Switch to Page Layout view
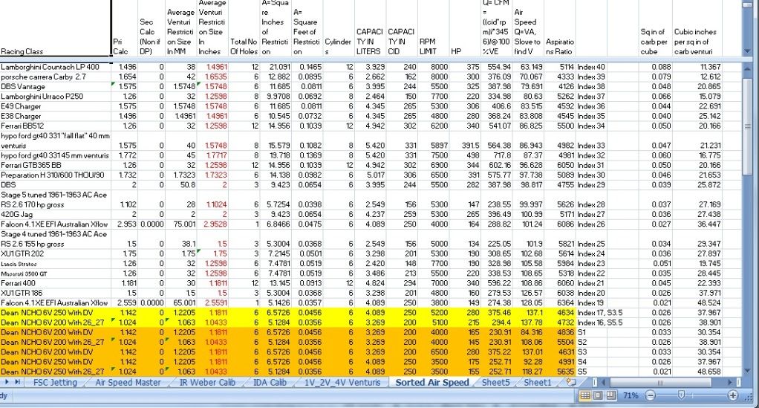Screen dimensions: 759x408 (598, 395)
